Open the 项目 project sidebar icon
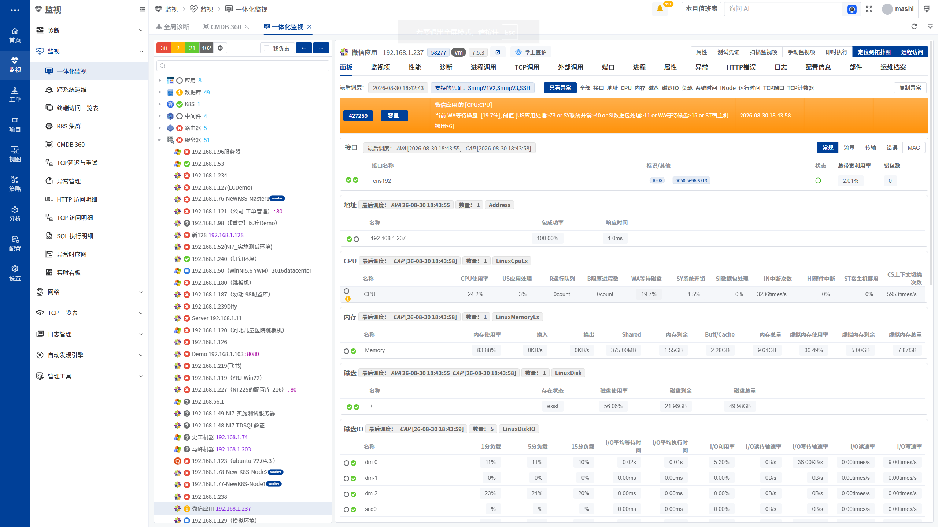This screenshot has height=527, width=938. pyautogui.click(x=15, y=125)
